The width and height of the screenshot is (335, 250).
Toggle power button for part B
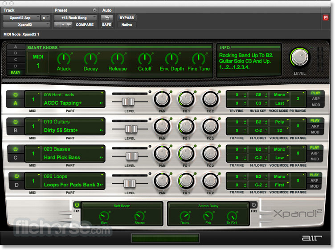pos(16,122)
